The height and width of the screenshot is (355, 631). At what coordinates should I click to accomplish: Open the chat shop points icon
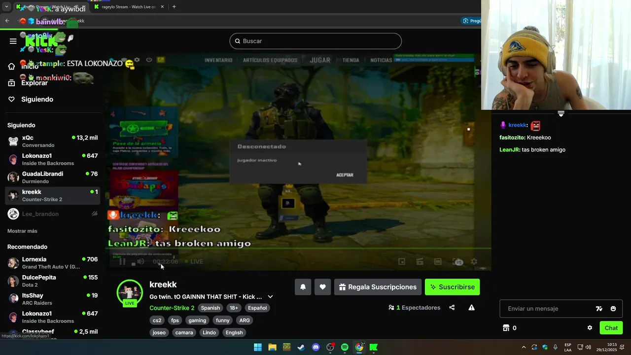[x=506, y=328]
